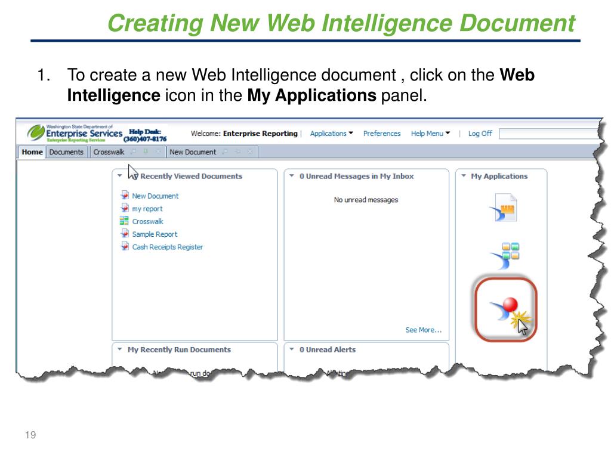
Task: Pin the New Document tab
Action: 237,151
